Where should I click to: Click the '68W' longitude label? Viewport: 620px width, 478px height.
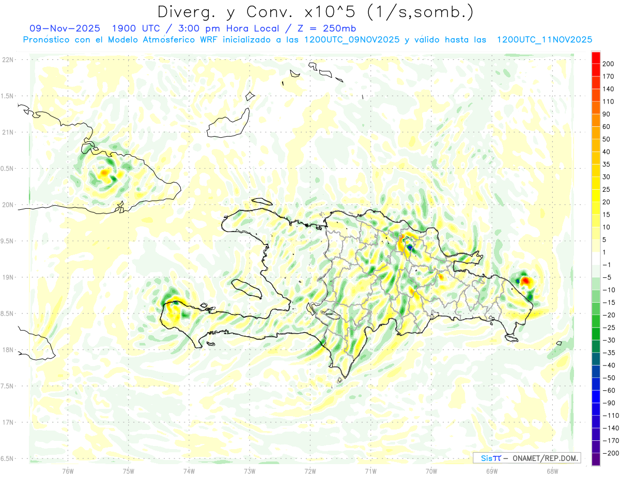coord(552,471)
